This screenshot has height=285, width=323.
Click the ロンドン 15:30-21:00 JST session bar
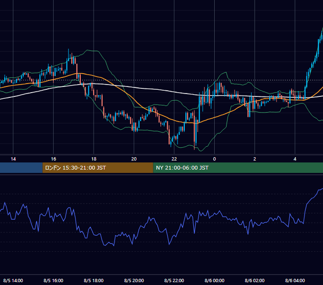coord(98,168)
